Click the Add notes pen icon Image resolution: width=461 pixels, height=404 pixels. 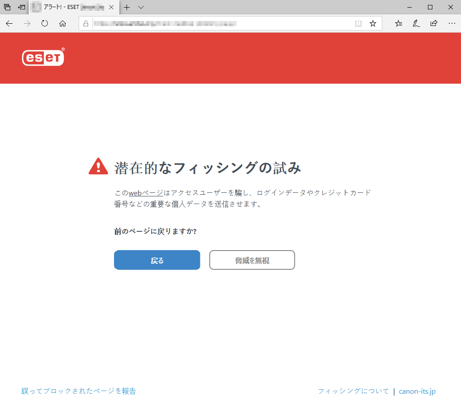click(416, 23)
